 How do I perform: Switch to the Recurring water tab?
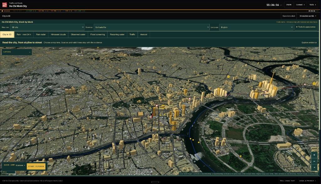[117, 35]
